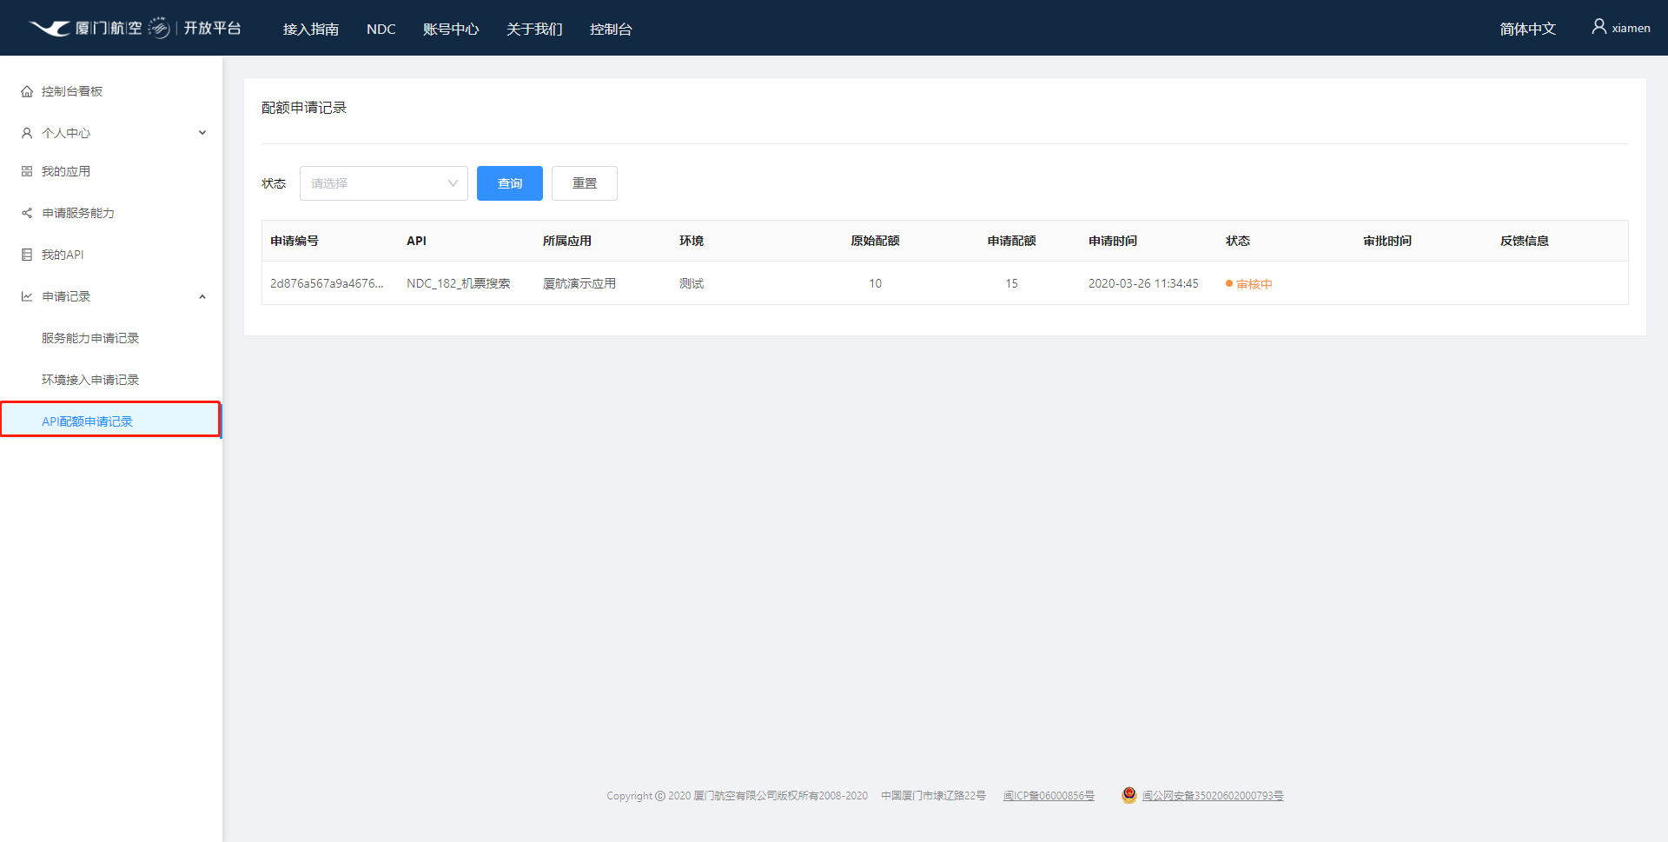Click the 测试 environment cell
1668x842 pixels.
692,283
